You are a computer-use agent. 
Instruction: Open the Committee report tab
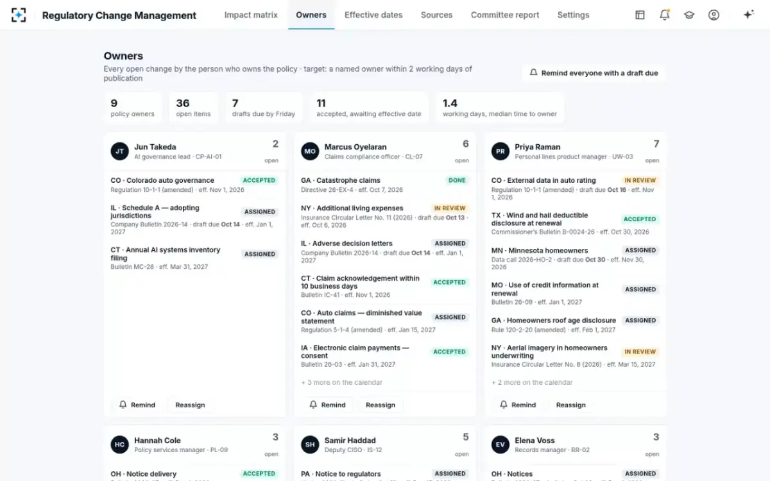click(505, 15)
